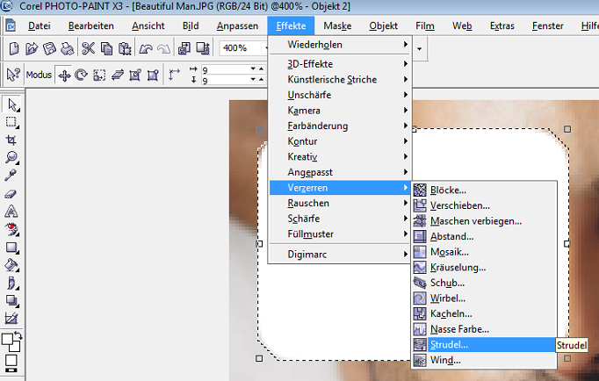This screenshot has width=599, height=381.
Task: Select the Image Sprayer tool at toolbox bottom
Action: coord(11,318)
